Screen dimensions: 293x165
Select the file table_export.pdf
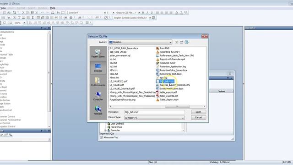coord(168,92)
